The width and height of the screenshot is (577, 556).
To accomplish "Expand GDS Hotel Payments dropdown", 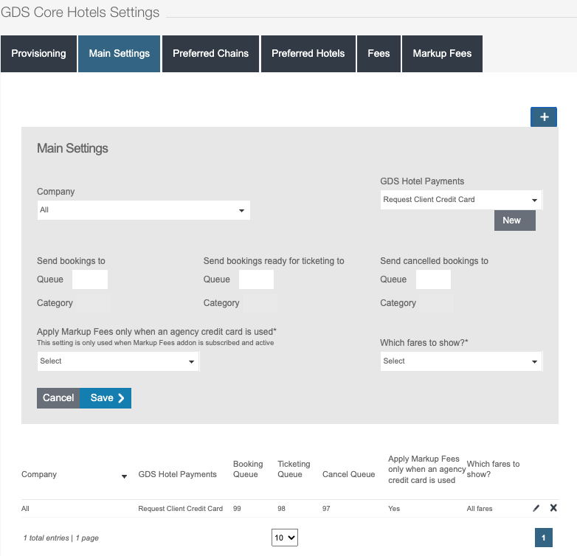I will [x=461, y=200].
